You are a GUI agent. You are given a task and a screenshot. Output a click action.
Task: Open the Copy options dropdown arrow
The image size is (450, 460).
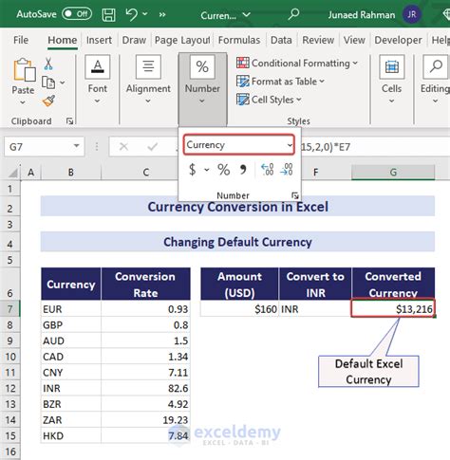tap(63, 83)
